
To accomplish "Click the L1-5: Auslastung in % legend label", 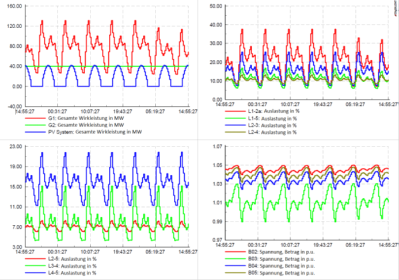I will coord(269,118).
